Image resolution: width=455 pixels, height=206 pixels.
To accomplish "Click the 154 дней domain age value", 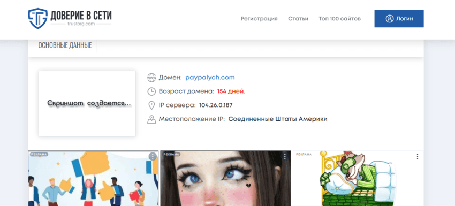I will pyautogui.click(x=231, y=91).
